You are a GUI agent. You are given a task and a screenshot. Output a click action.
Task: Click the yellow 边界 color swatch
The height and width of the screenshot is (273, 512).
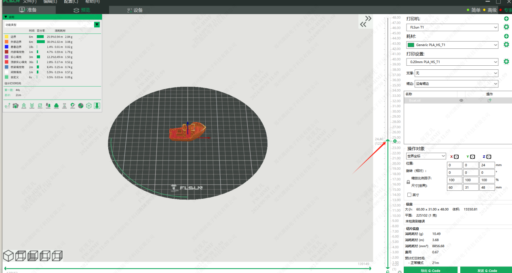pyautogui.click(x=6, y=37)
